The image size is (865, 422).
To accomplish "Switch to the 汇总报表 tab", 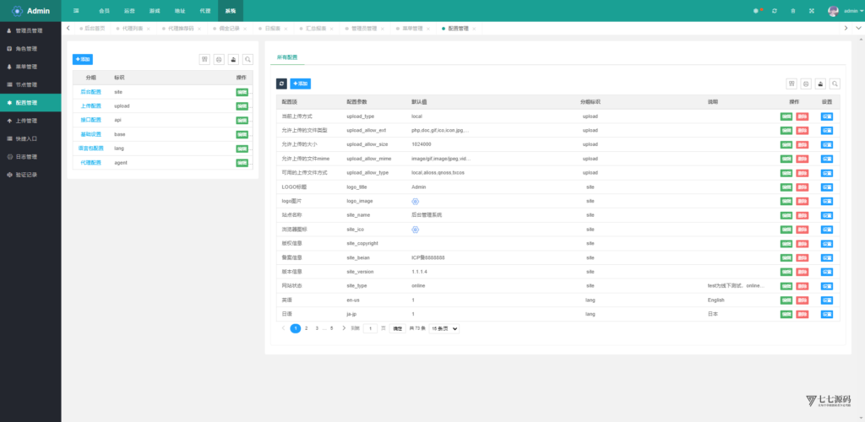I will click(x=316, y=28).
